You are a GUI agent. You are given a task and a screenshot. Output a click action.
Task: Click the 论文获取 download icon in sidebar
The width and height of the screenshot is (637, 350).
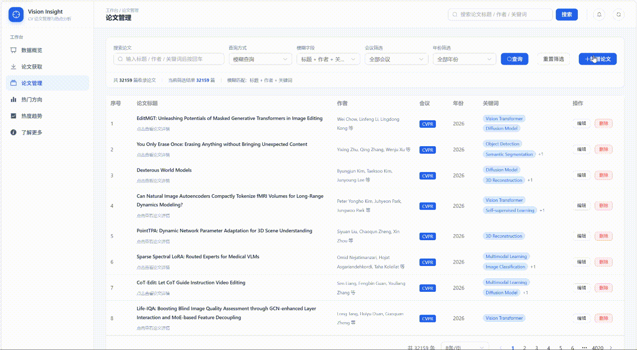(13, 67)
